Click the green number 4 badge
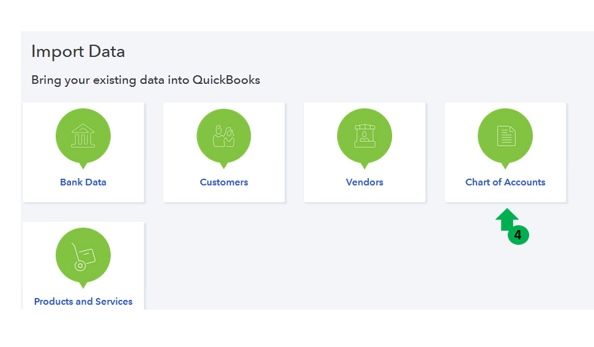Image resolution: width=594 pixels, height=347 pixels. (518, 235)
